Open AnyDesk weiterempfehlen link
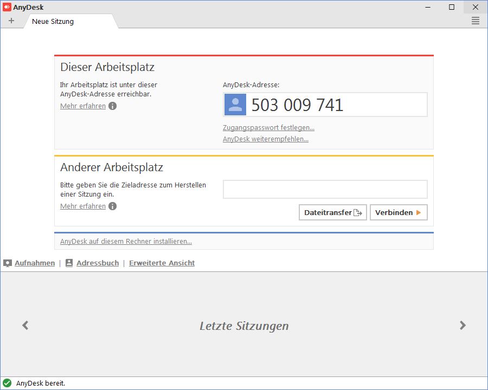Image resolution: width=488 pixels, height=390 pixels. click(266, 139)
